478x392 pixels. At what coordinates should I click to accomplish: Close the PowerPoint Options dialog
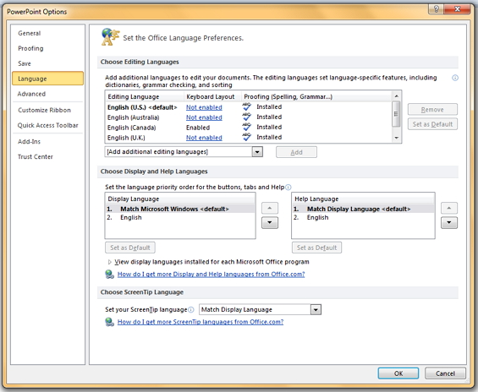(x=457, y=9)
